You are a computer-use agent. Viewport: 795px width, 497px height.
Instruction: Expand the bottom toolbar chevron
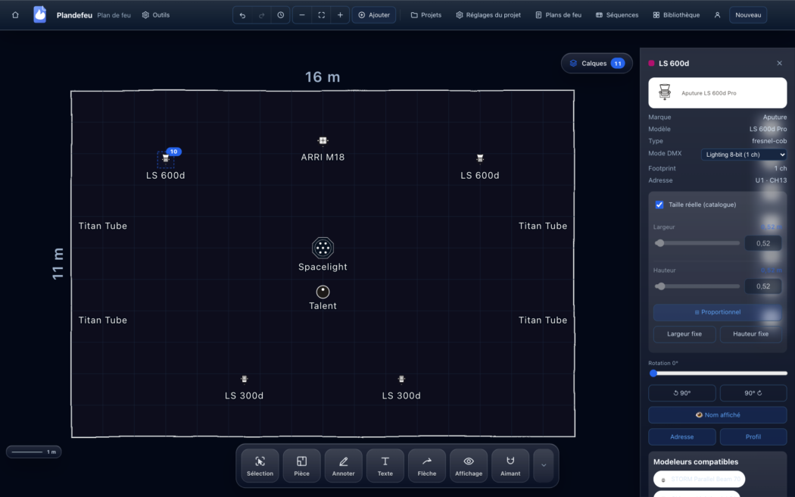(544, 465)
